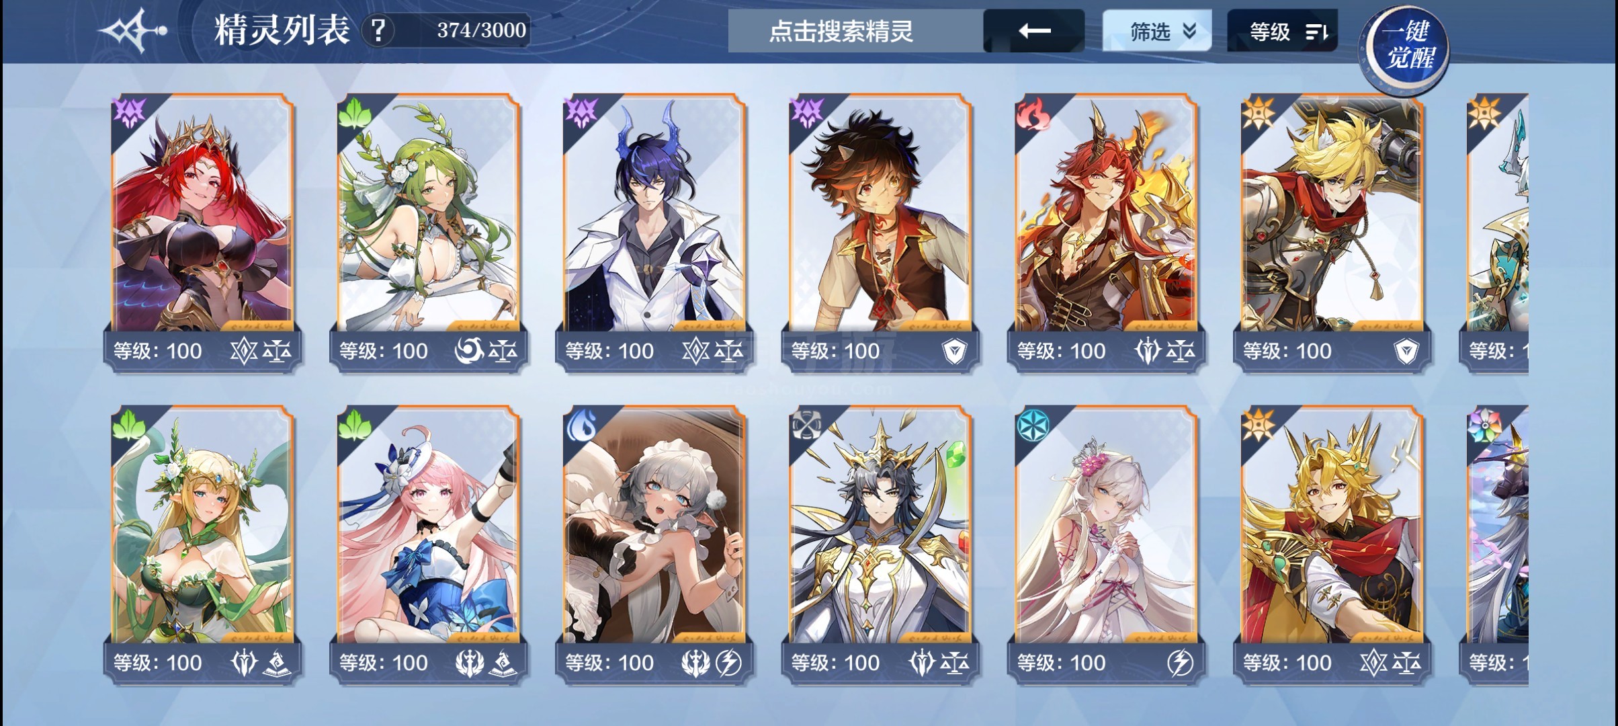Click shield icon under brown-haired boy card
The image size is (1618, 726).
coord(954,351)
